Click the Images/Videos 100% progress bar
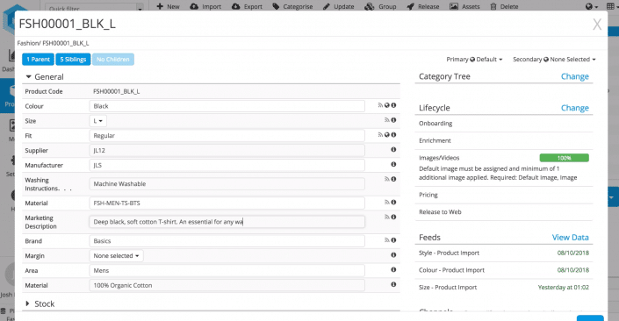The image size is (619, 321). tap(565, 158)
